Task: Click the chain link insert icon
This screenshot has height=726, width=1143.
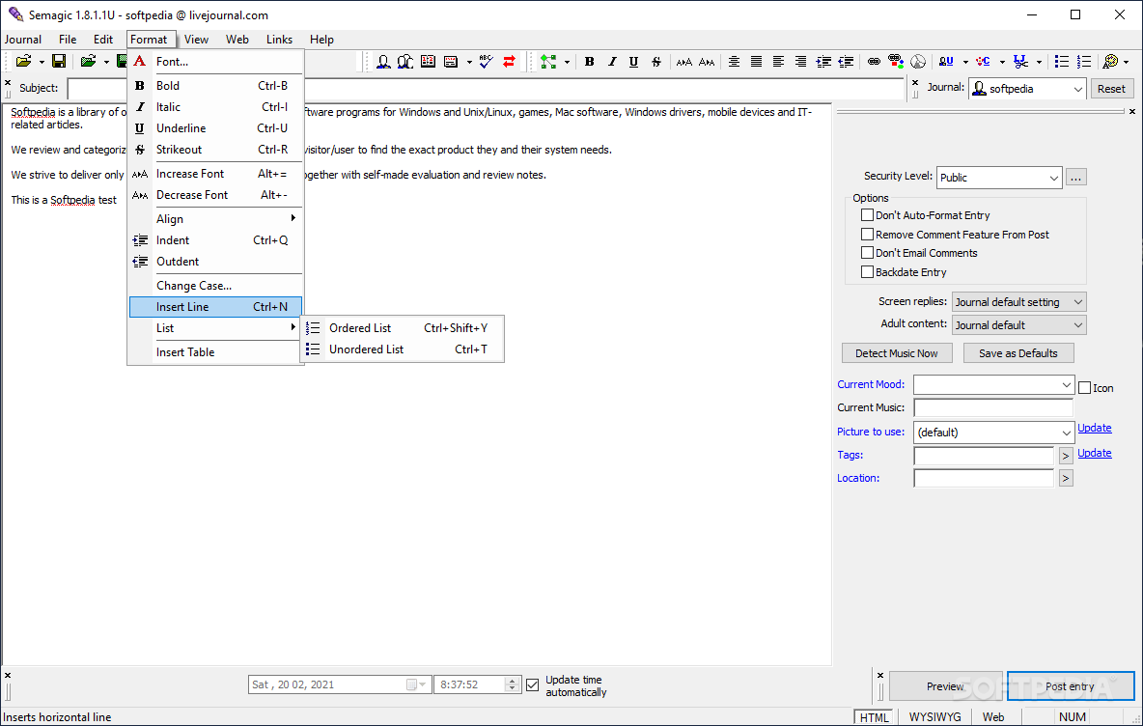Action: [874, 62]
